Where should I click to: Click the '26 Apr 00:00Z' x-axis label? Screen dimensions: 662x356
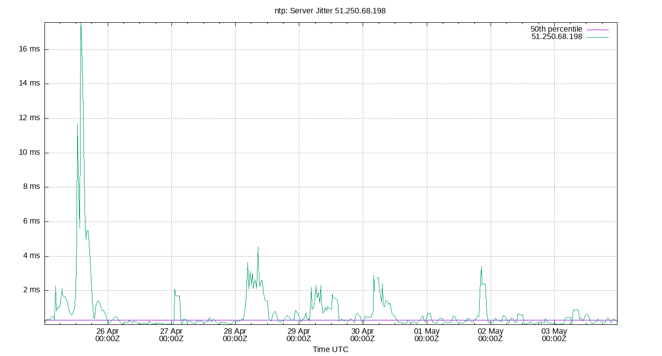(108, 335)
